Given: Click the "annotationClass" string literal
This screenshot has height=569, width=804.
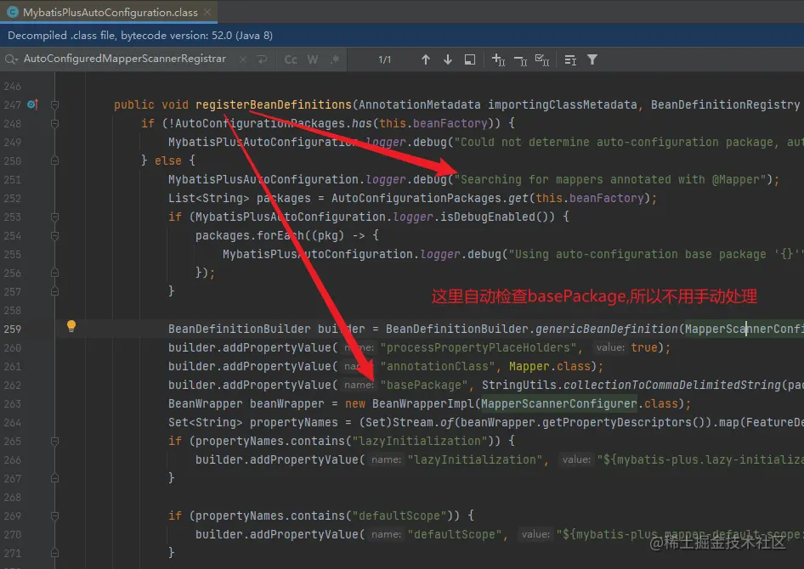Looking at the screenshot, I should 438,366.
